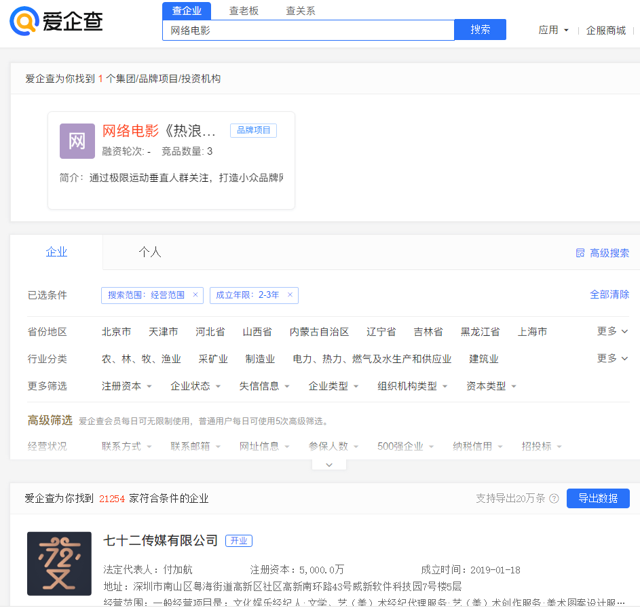Open the 注册资本 dropdown filter

(126, 386)
